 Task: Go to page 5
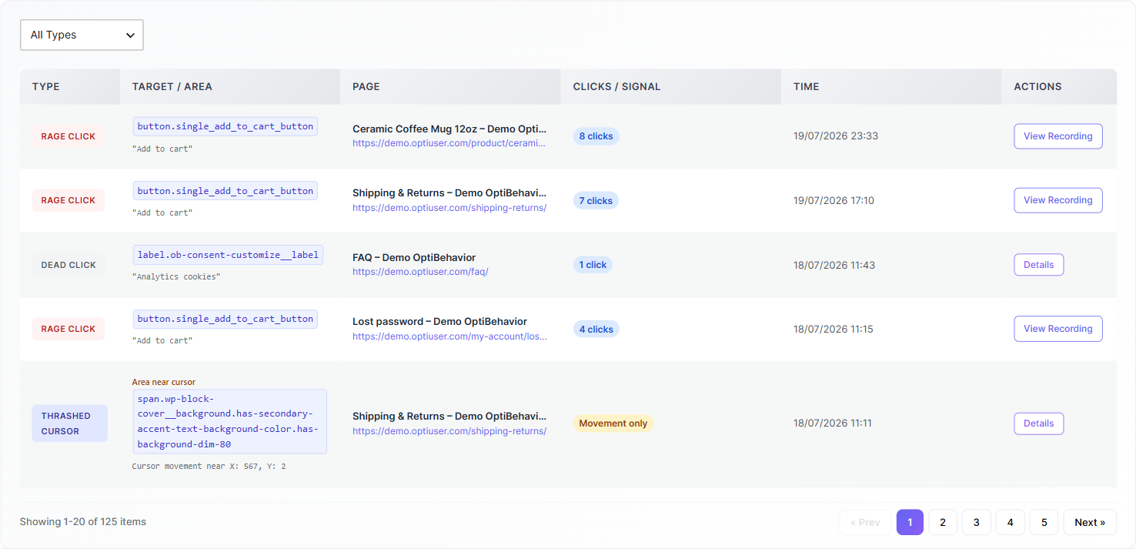pos(1044,522)
